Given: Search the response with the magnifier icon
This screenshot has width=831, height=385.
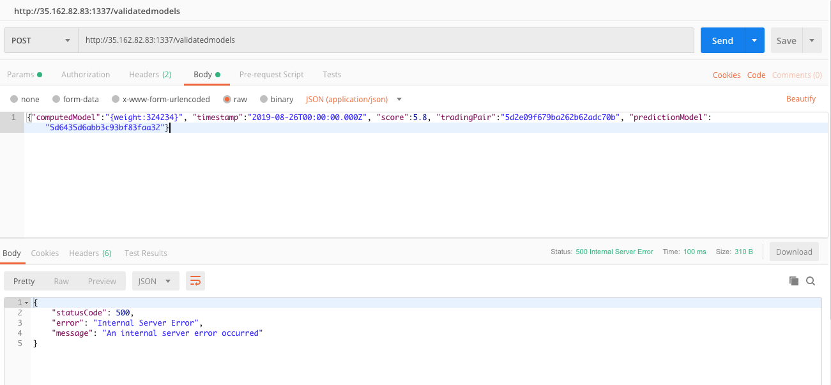Looking at the screenshot, I should pos(811,281).
